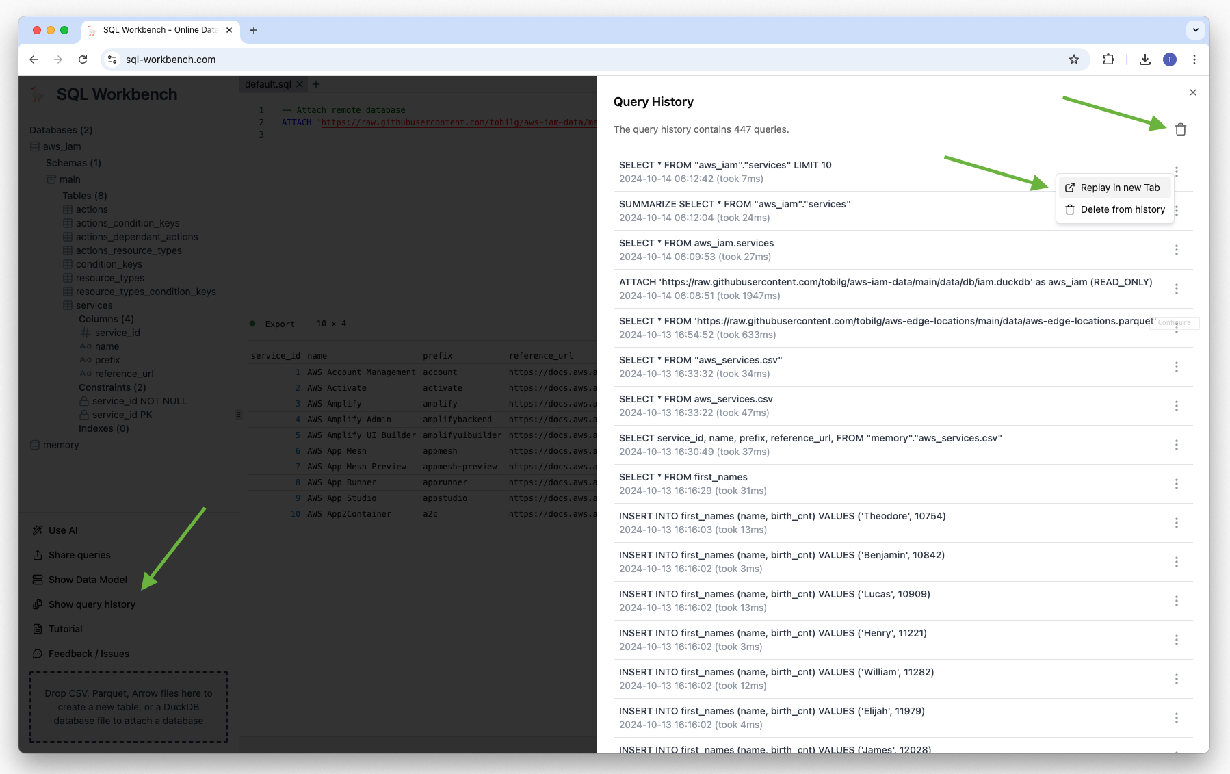This screenshot has height=774, width=1230.
Task: Close the Query History panel
Action: (1192, 92)
